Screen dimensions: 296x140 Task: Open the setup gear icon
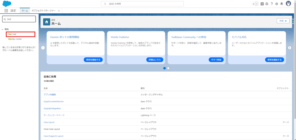pyautogui.click(x=277, y=4)
